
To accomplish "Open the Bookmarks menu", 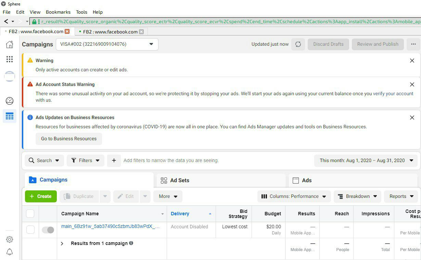I will [58, 12].
